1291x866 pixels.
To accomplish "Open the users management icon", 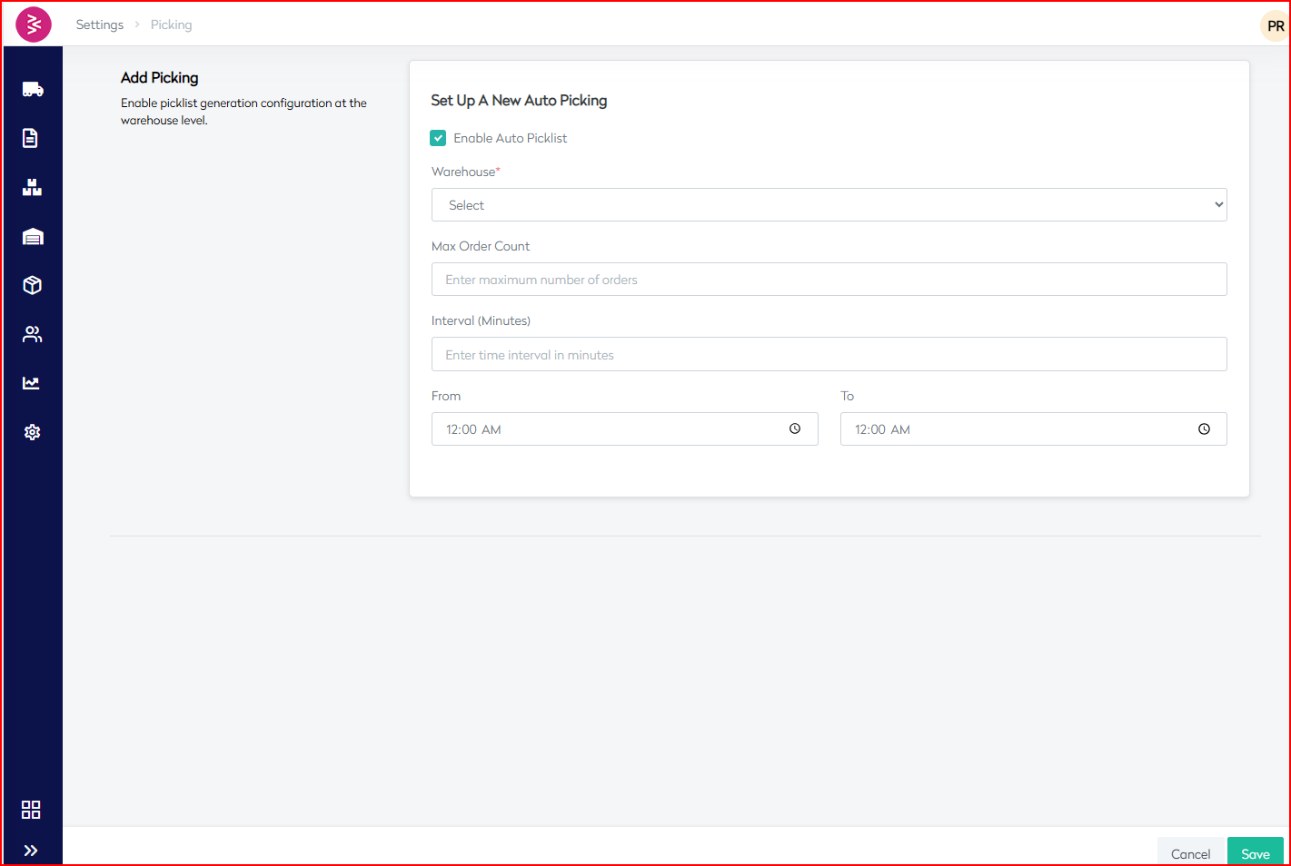I will (x=32, y=334).
